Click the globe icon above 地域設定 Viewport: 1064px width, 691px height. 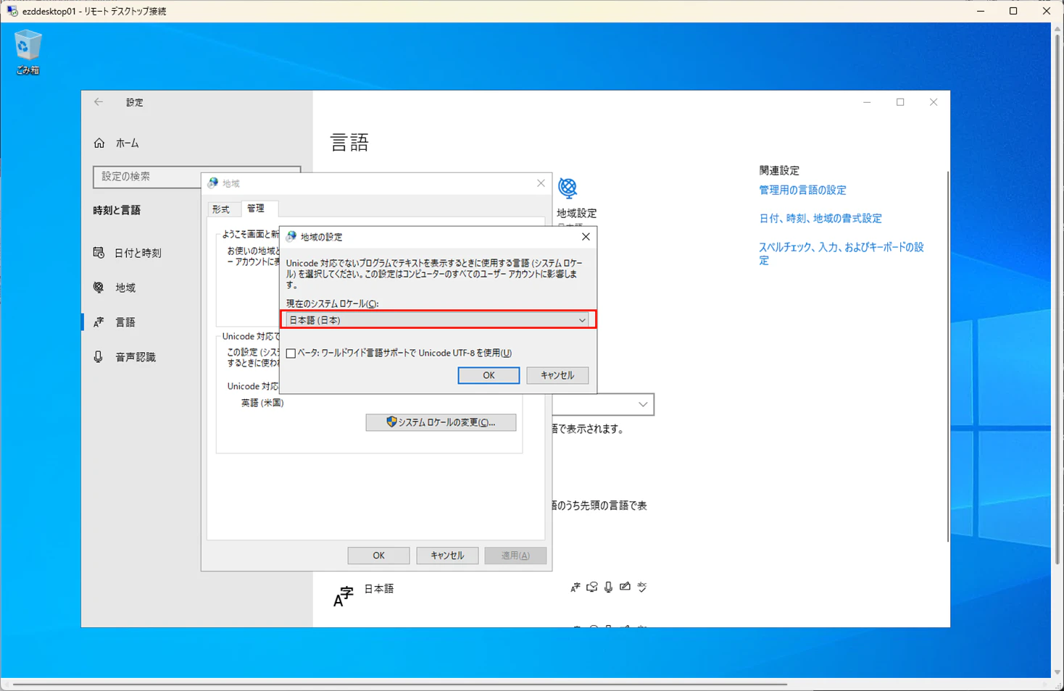(x=568, y=188)
